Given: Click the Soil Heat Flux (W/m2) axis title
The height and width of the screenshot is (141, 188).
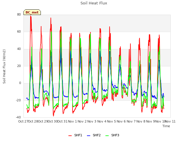Looking at the screenshot, I should (x=4, y=66).
